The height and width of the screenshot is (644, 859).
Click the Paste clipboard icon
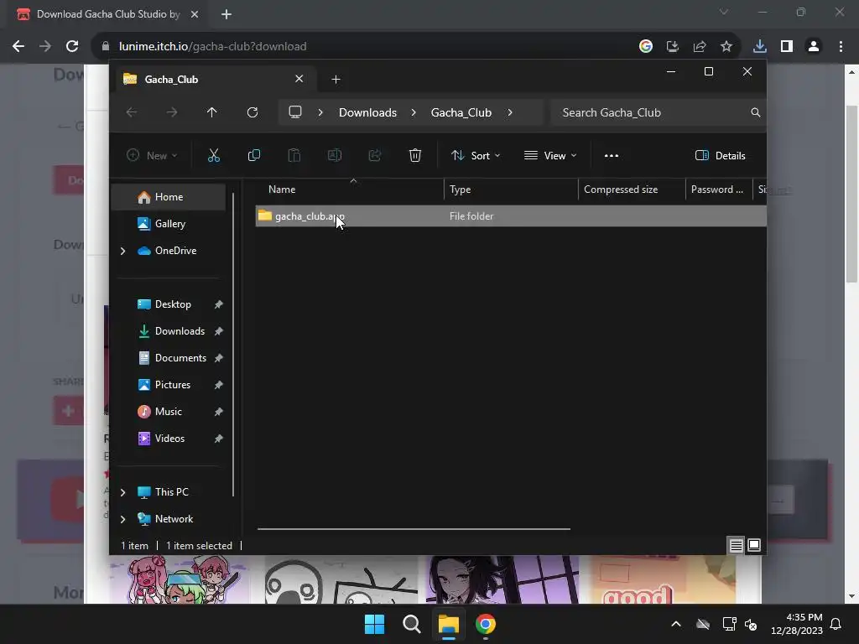(x=294, y=155)
